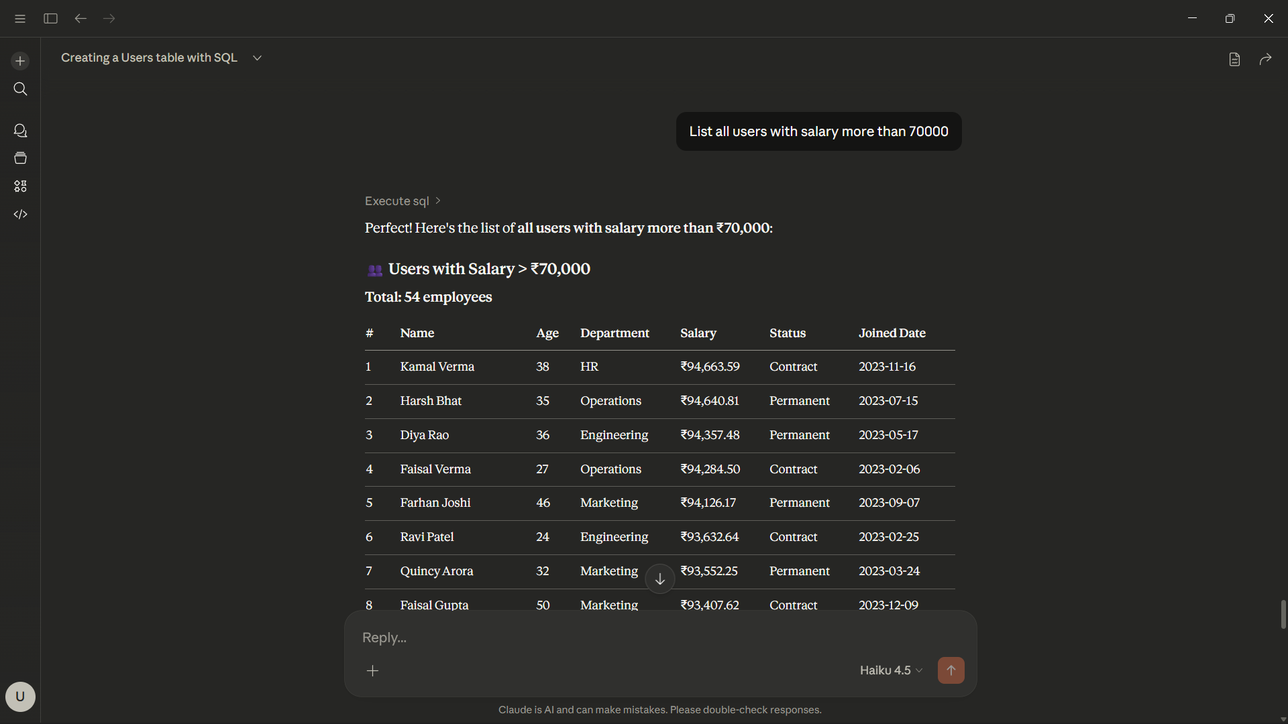Open search in the sidebar
1288x724 pixels.
tap(20, 88)
